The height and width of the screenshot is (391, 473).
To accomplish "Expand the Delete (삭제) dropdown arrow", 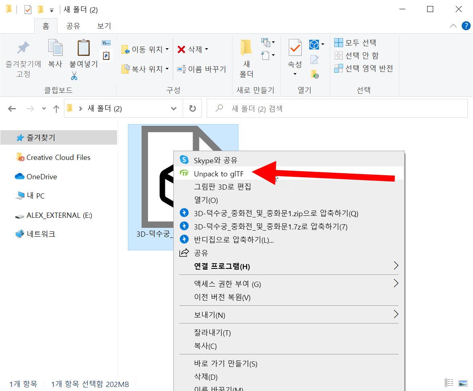I will pos(207,49).
